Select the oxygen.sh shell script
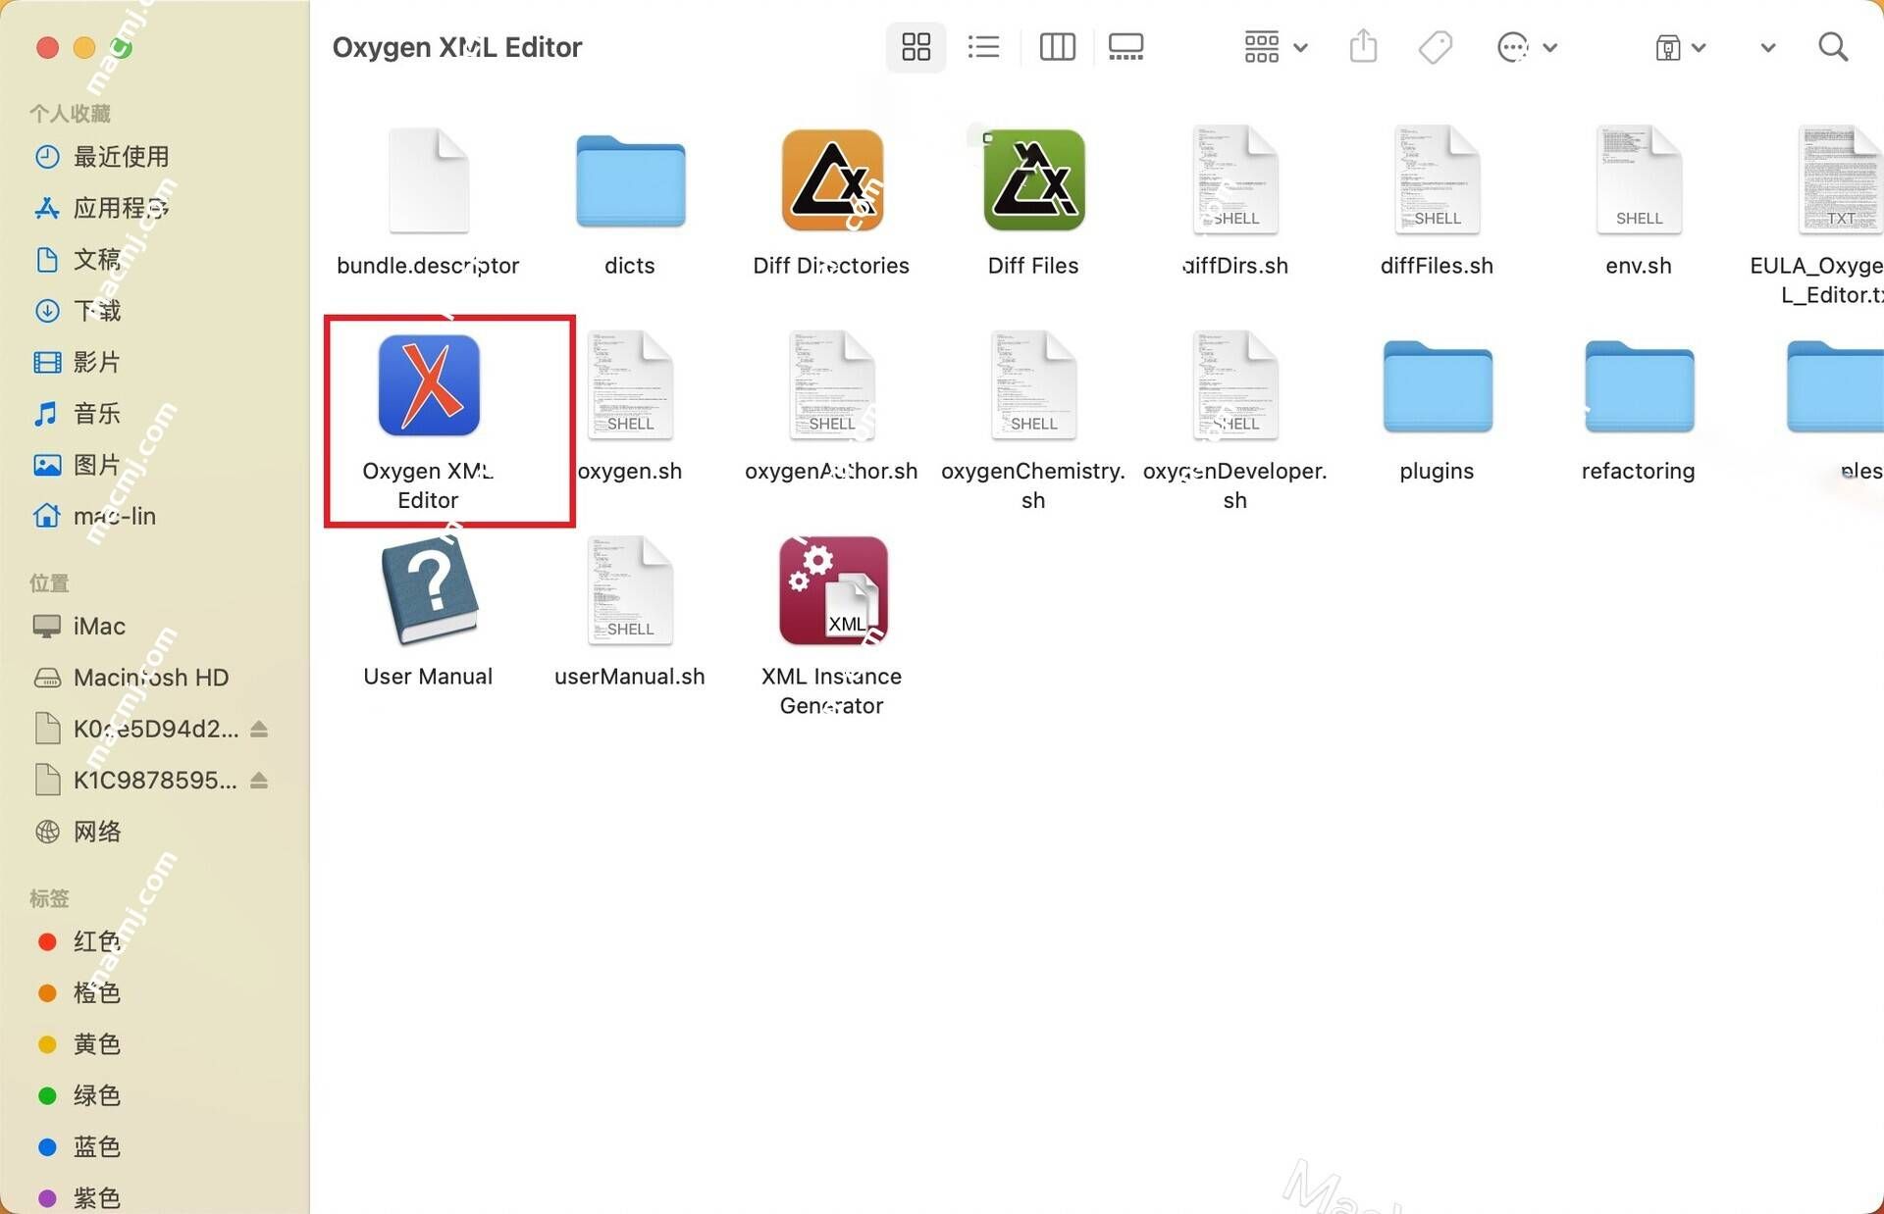This screenshot has height=1214, width=1884. tap(630, 385)
